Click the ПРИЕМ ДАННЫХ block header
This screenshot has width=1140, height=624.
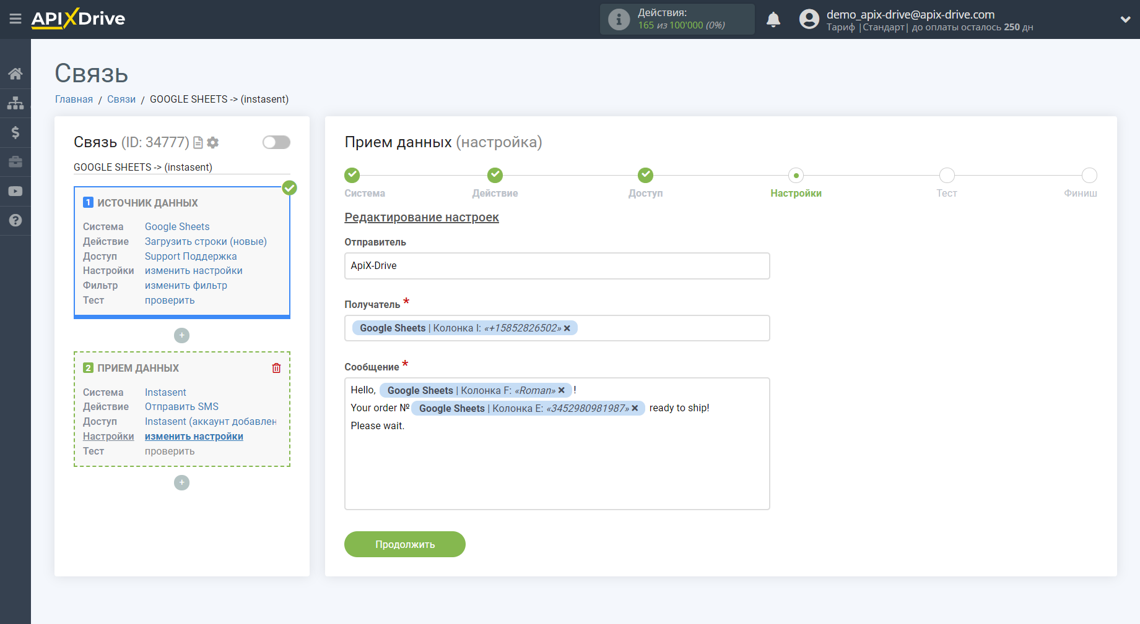pos(138,368)
